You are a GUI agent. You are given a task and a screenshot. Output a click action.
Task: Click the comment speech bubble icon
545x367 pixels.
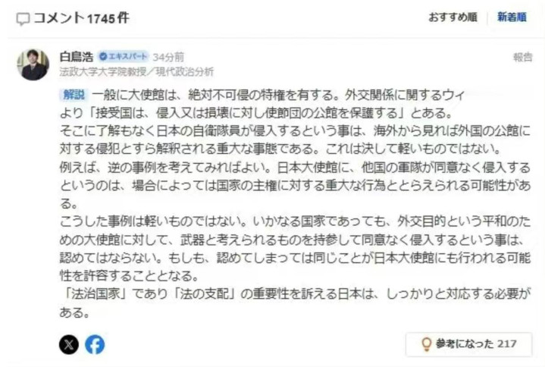tap(23, 19)
